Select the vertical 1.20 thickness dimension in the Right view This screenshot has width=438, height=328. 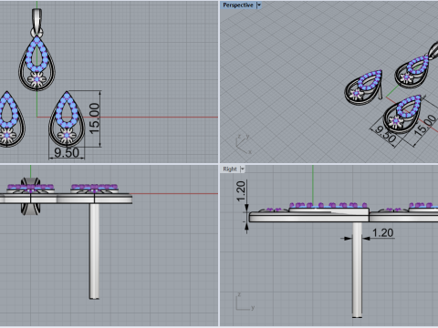click(x=241, y=191)
